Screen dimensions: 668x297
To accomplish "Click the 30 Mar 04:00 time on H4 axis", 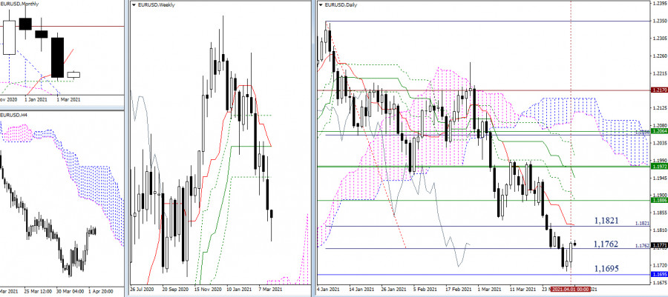I will point(69,292).
